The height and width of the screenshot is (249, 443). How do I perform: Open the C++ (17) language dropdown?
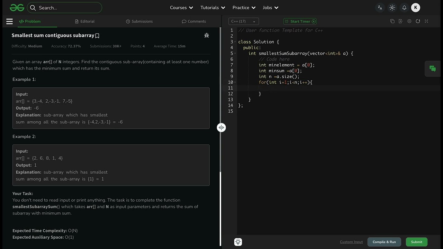point(243,21)
